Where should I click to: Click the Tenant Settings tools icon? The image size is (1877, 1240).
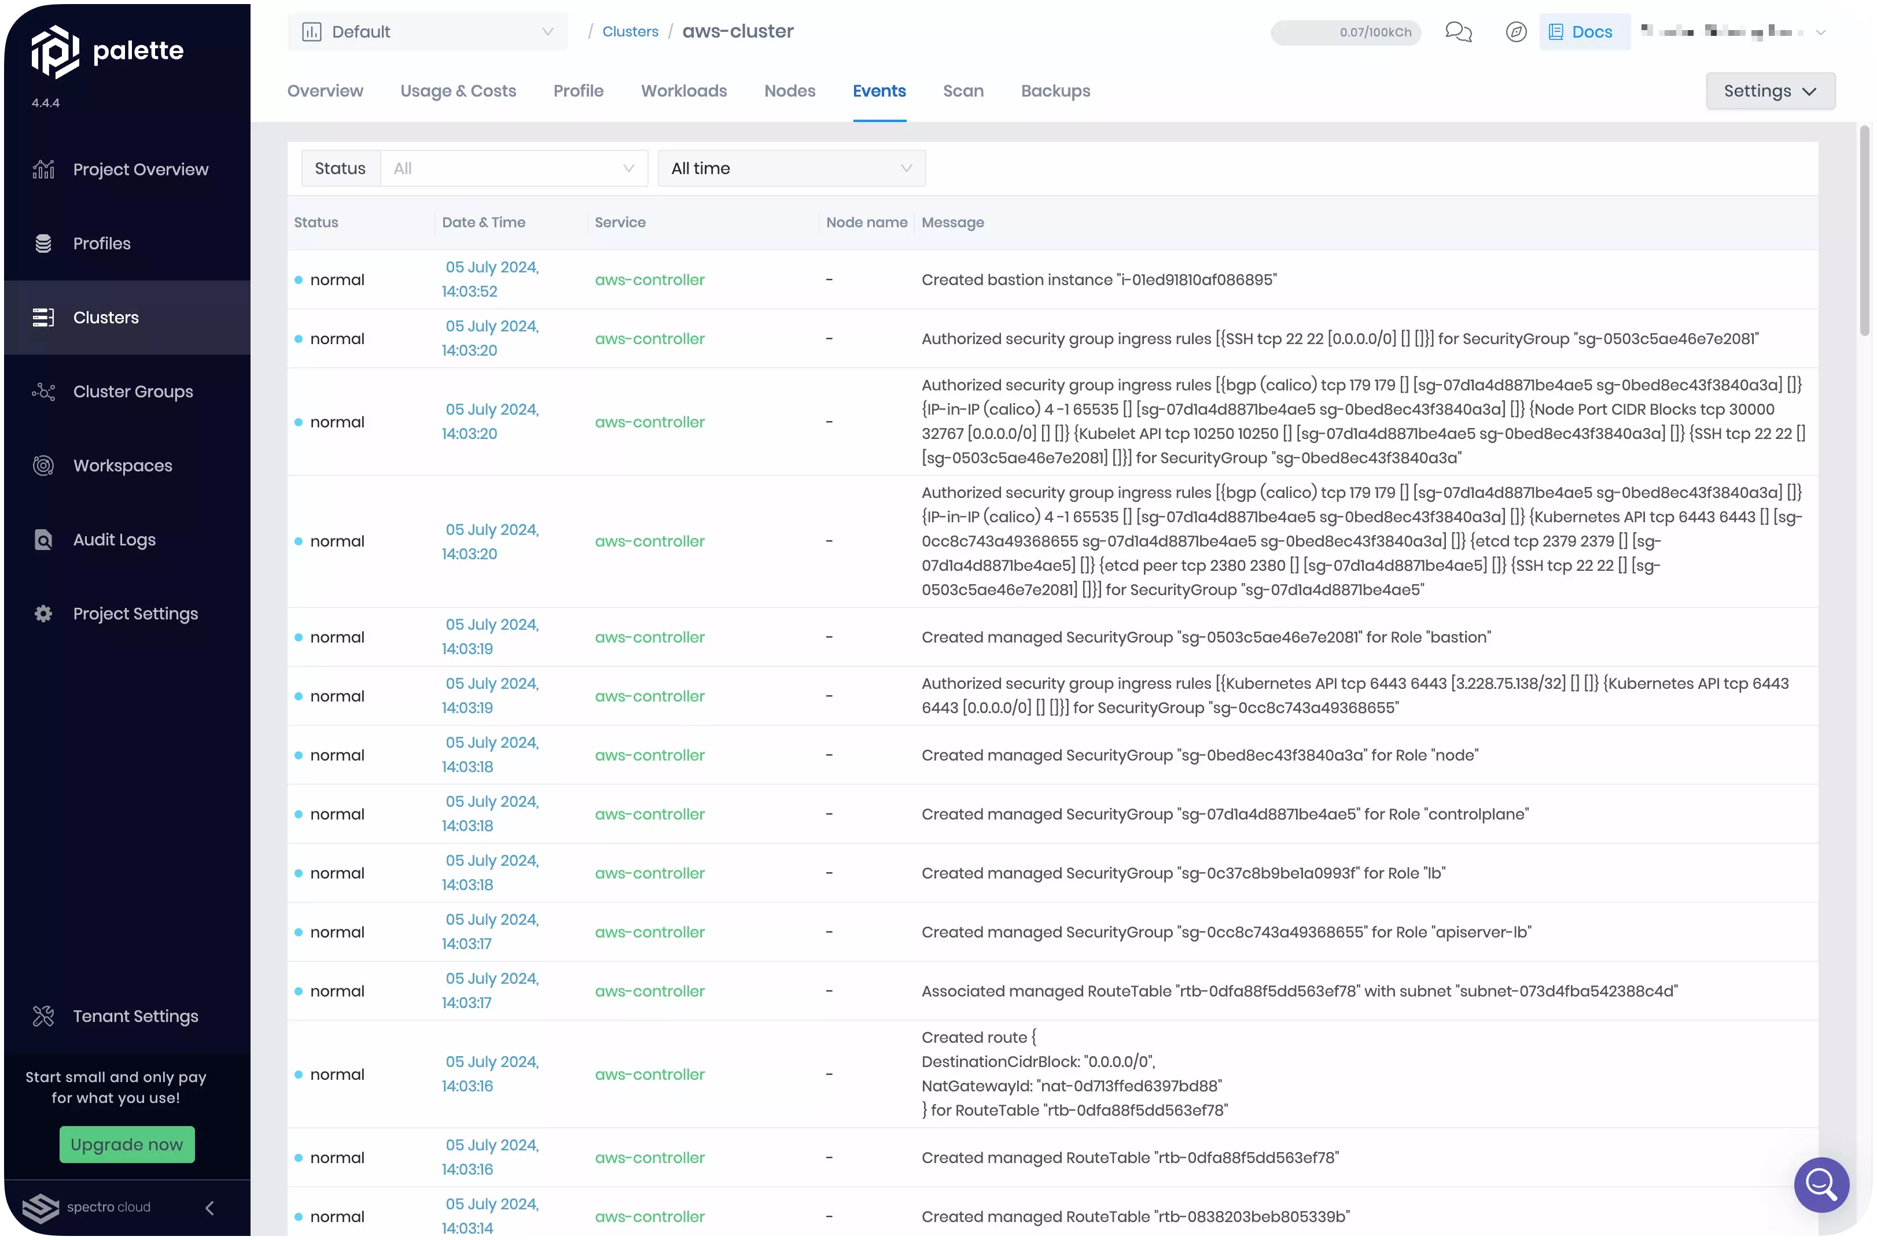[x=43, y=1016]
